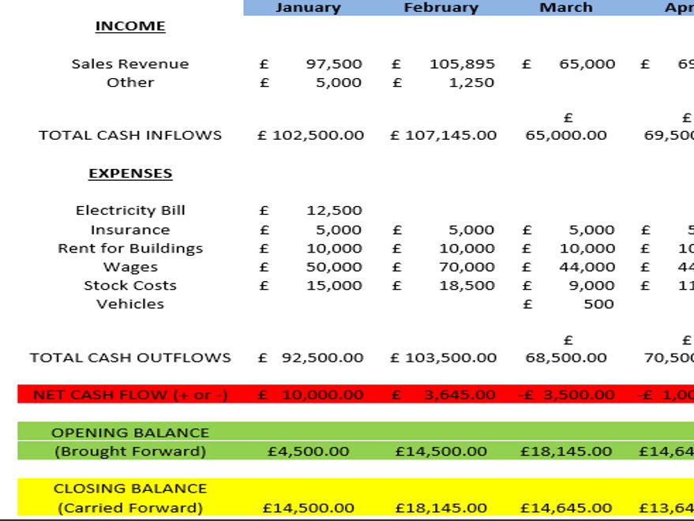Select the NET CASH FLOW label
Screen dimensions: 694x521
pyautogui.click(x=130, y=395)
